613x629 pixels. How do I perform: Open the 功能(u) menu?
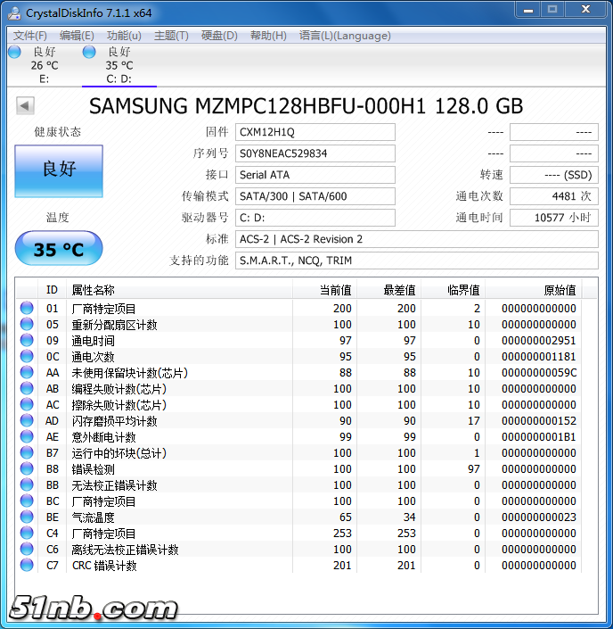pos(124,36)
